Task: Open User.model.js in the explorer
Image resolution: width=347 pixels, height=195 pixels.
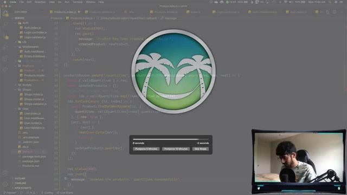Action: point(33,123)
